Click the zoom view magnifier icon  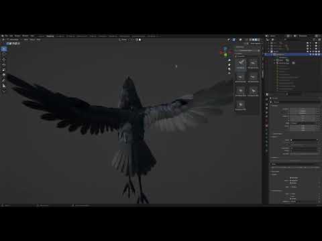tap(229, 60)
